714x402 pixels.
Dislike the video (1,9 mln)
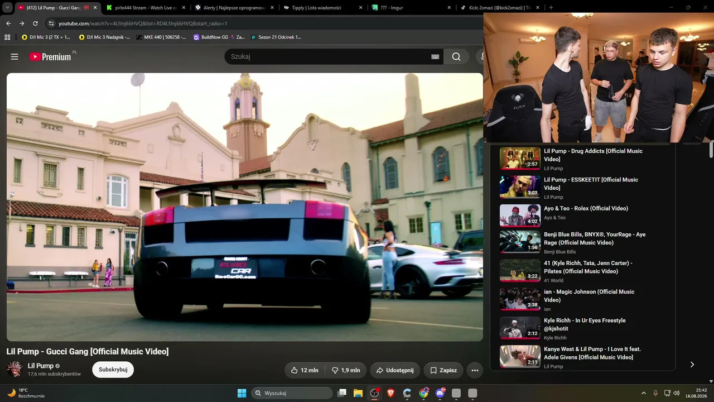click(346, 370)
